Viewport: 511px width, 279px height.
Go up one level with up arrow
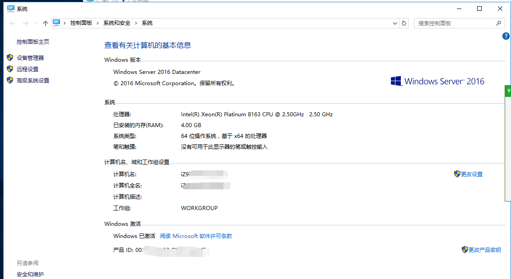[46, 23]
